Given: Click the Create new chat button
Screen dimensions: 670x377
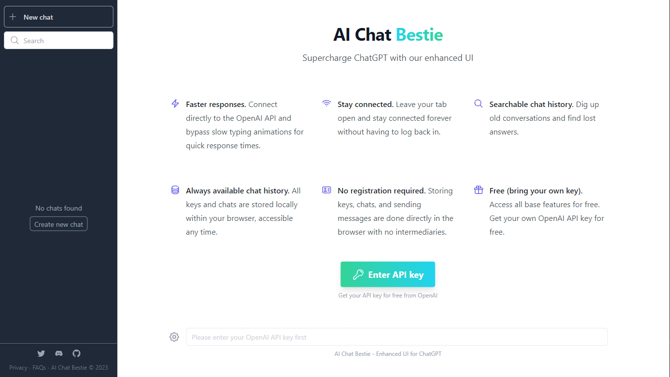Looking at the screenshot, I should click(x=59, y=224).
